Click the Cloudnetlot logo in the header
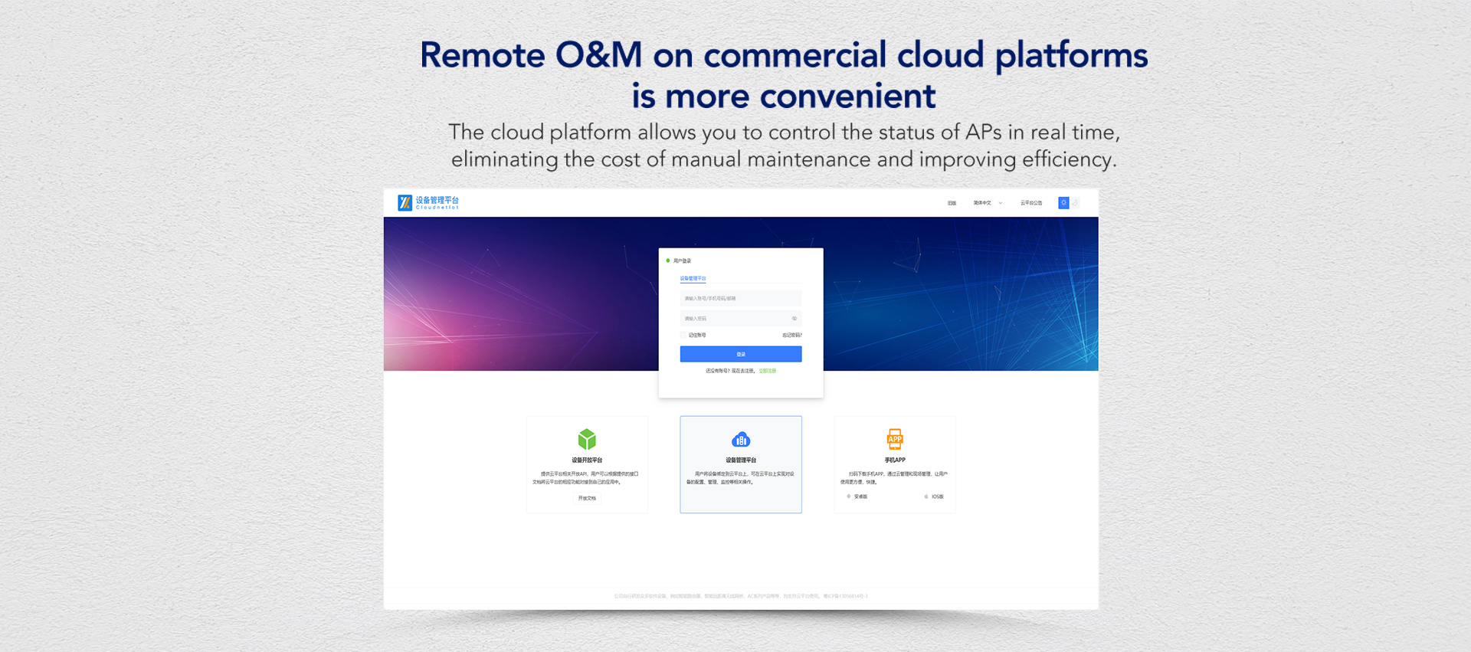The height and width of the screenshot is (652, 1471). (x=428, y=202)
